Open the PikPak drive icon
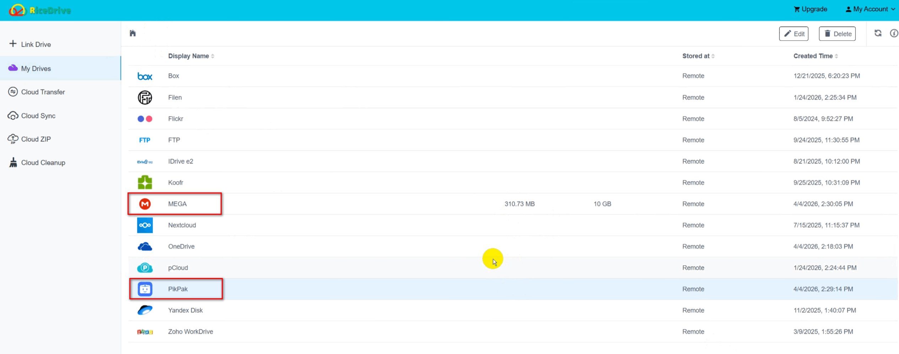Viewport: 899px width, 354px height. (x=145, y=289)
